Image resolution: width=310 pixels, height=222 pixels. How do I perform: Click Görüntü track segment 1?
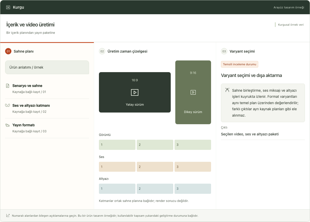[x=117, y=145]
